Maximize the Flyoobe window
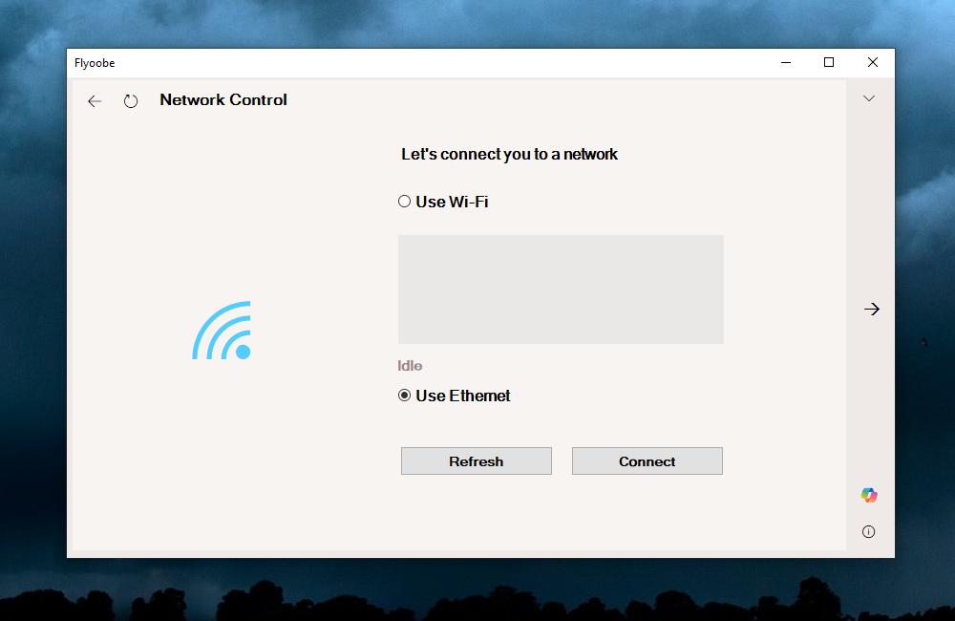The height and width of the screenshot is (621, 955). tap(829, 63)
